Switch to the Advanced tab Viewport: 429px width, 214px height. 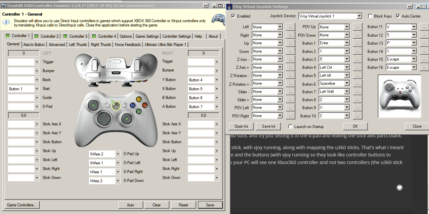(x=57, y=45)
